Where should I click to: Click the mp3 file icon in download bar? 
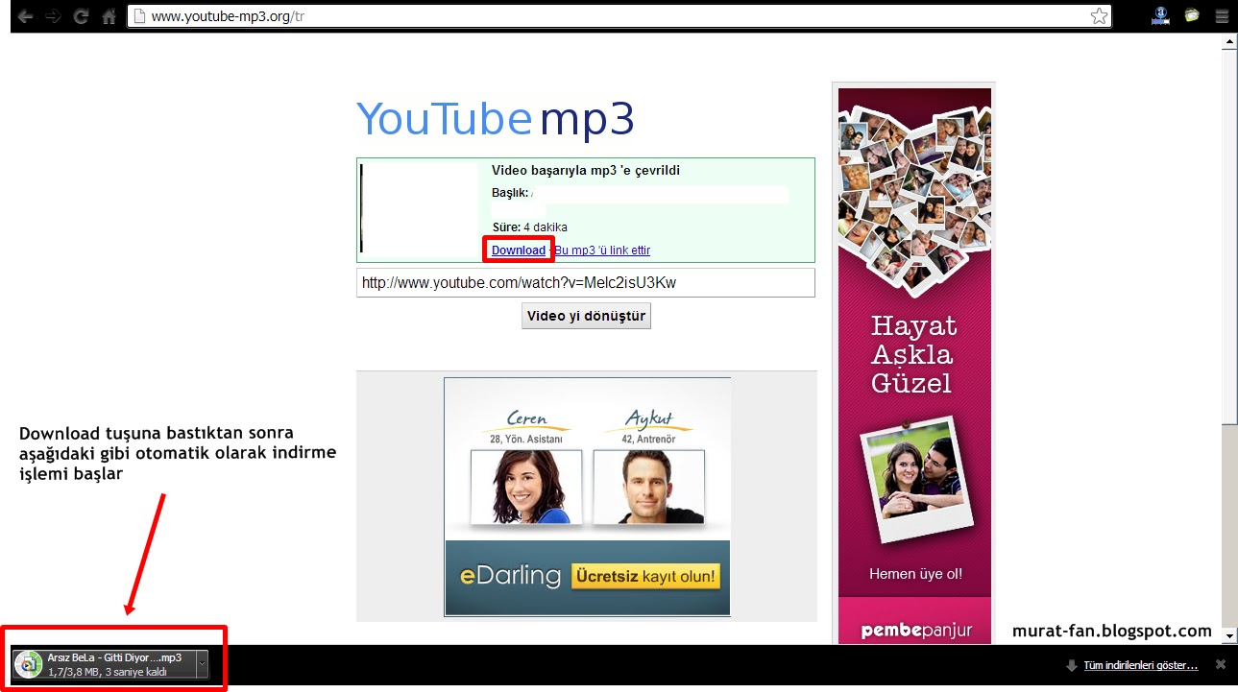click(x=29, y=665)
